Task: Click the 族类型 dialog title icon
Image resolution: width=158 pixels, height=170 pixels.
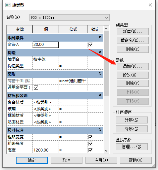Action: pos(8,5)
